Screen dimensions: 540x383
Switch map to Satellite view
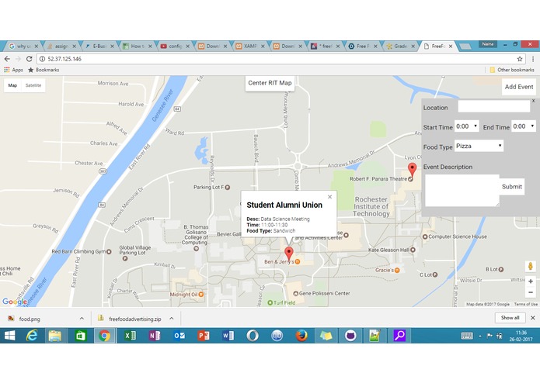point(33,85)
